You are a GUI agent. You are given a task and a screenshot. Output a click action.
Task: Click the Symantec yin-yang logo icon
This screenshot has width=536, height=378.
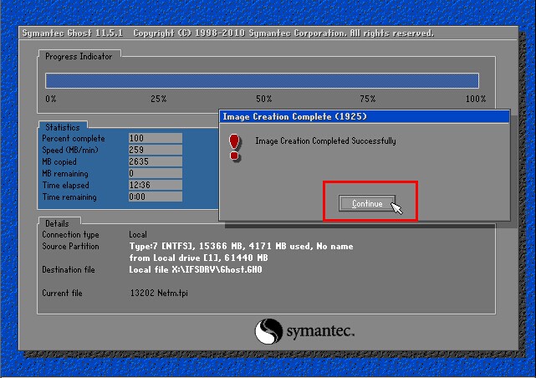click(269, 330)
